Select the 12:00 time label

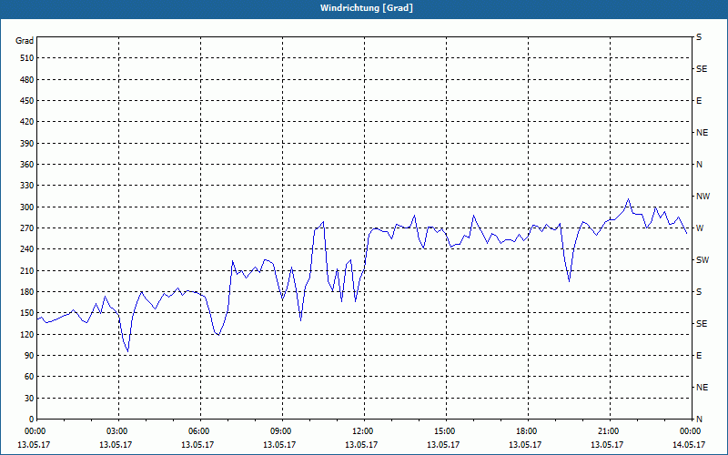[x=364, y=431]
